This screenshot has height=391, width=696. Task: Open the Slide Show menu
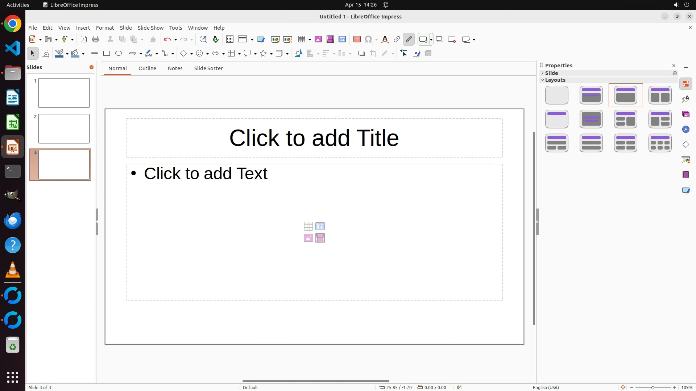150,28
